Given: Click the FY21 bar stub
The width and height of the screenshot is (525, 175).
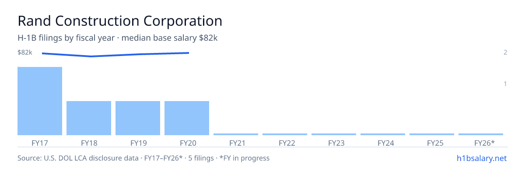Looking at the screenshot, I should [236, 134].
